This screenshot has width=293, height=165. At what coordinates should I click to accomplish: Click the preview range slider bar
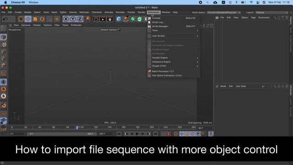[62, 134]
